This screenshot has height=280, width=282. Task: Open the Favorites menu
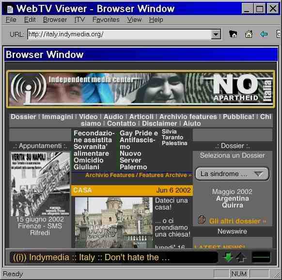(x=106, y=19)
